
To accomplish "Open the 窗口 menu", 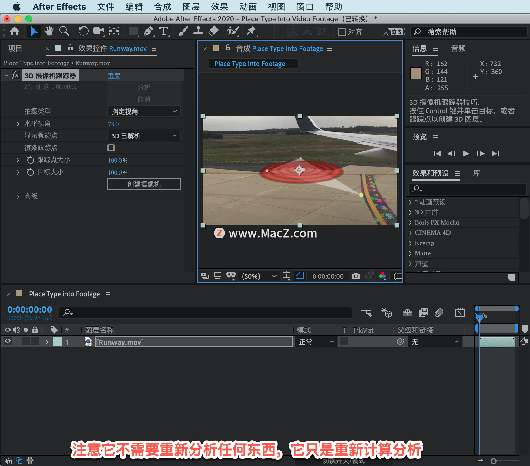I will 305,7.
